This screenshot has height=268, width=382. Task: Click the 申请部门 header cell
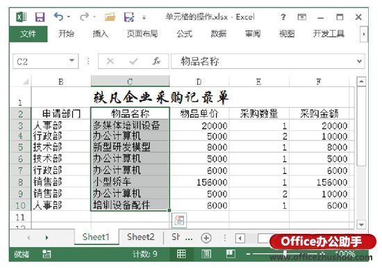point(61,113)
